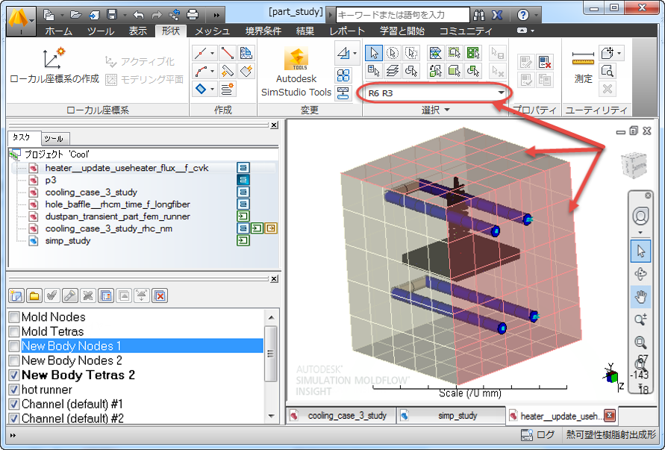Click the red X clean layers icon

click(x=160, y=296)
